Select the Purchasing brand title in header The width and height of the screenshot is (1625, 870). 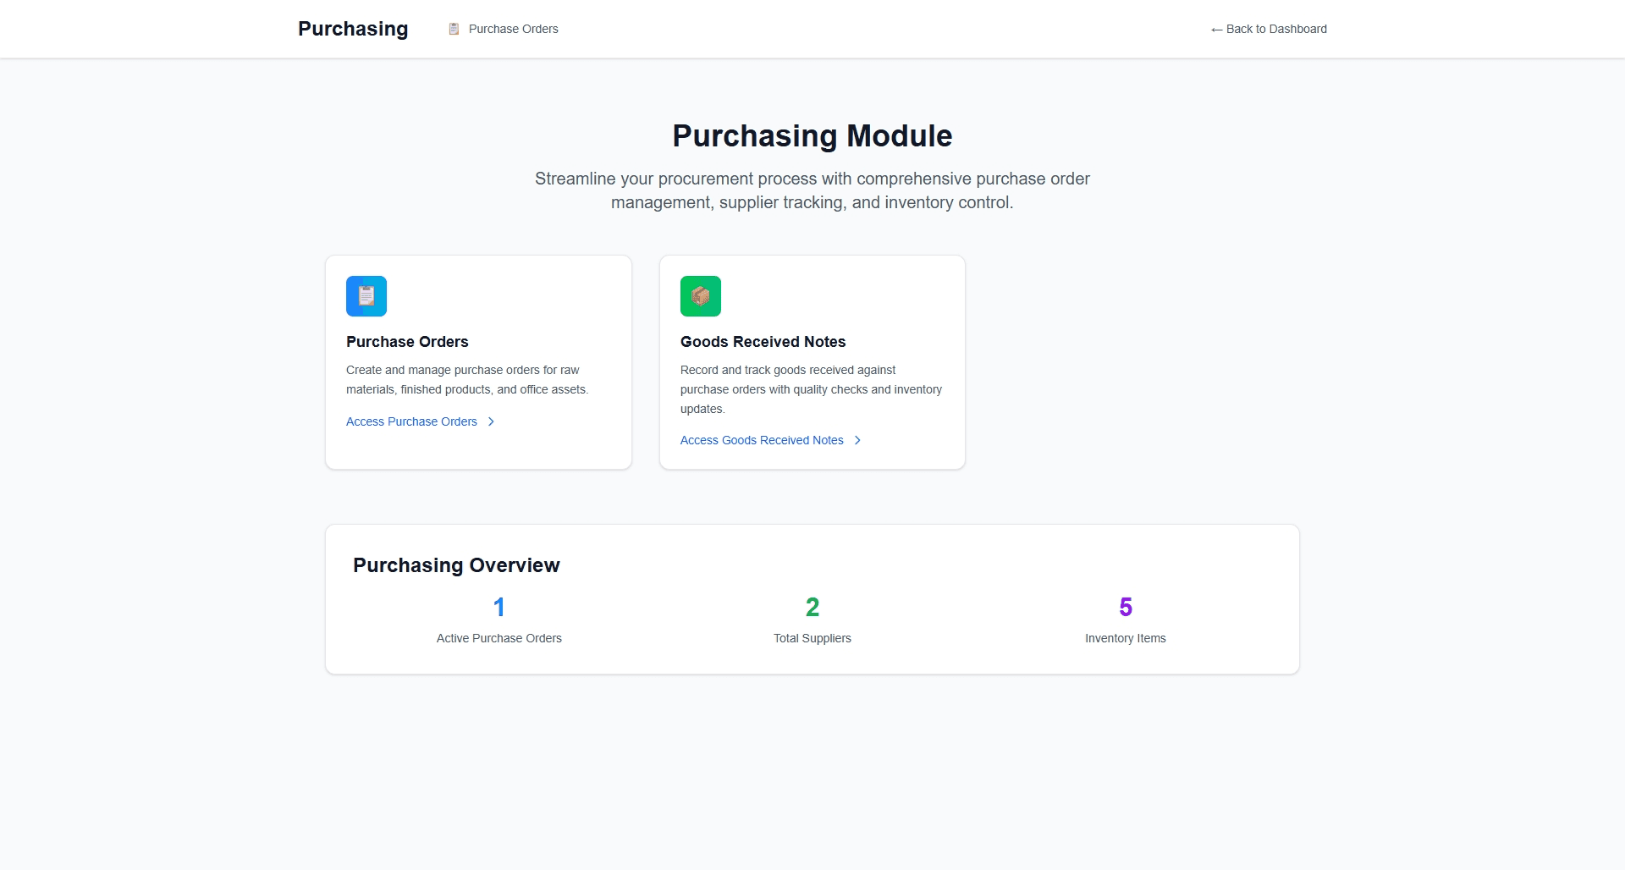pyautogui.click(x=352, y=28)
